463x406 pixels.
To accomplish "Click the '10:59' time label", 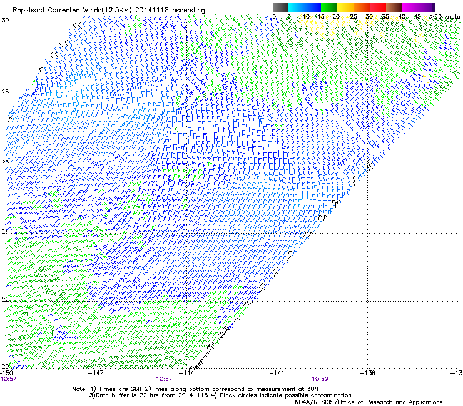I will pos(320,379).
